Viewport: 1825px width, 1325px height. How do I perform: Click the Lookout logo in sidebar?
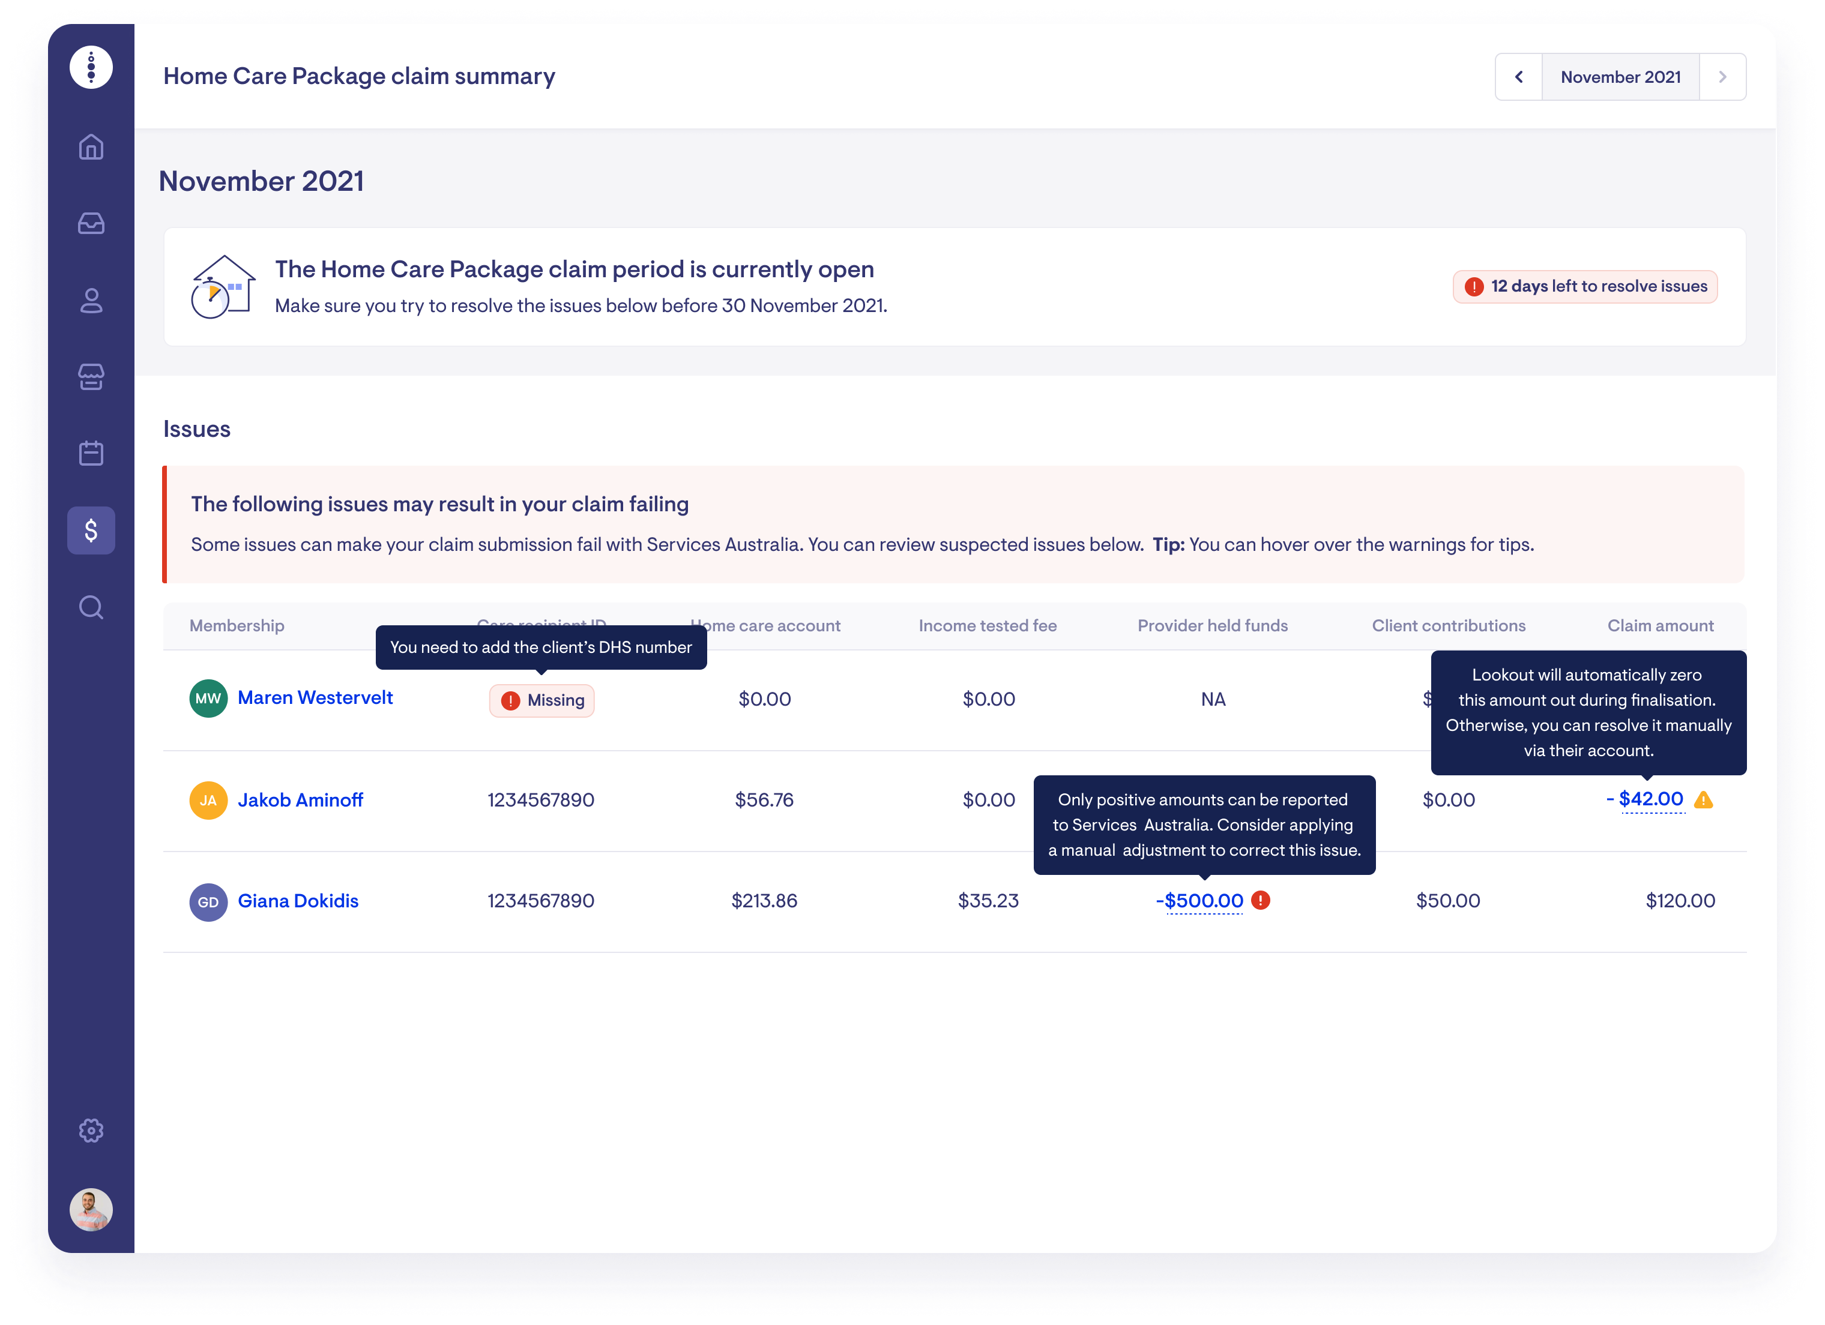tap(91, 68)
